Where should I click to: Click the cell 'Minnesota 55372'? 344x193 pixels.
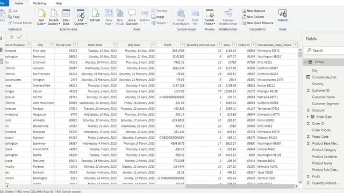(x=277, y=51)
